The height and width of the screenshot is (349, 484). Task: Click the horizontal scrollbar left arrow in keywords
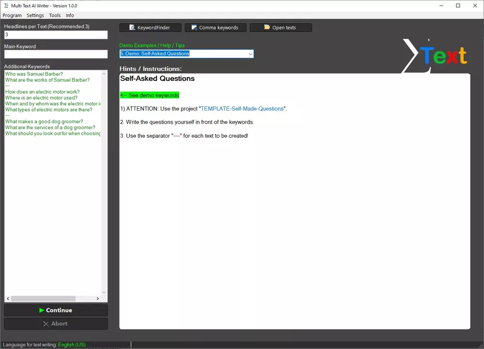click(8, 299)
